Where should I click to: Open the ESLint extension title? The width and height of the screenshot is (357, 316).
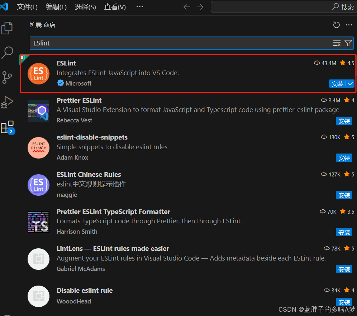pos(66,63)
